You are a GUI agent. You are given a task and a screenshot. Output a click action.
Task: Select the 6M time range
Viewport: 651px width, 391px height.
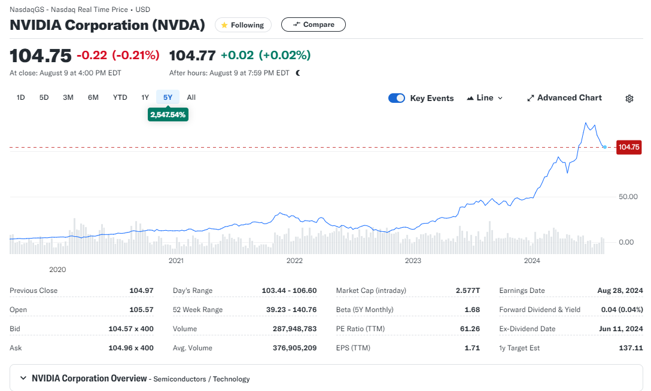point(93,97)
